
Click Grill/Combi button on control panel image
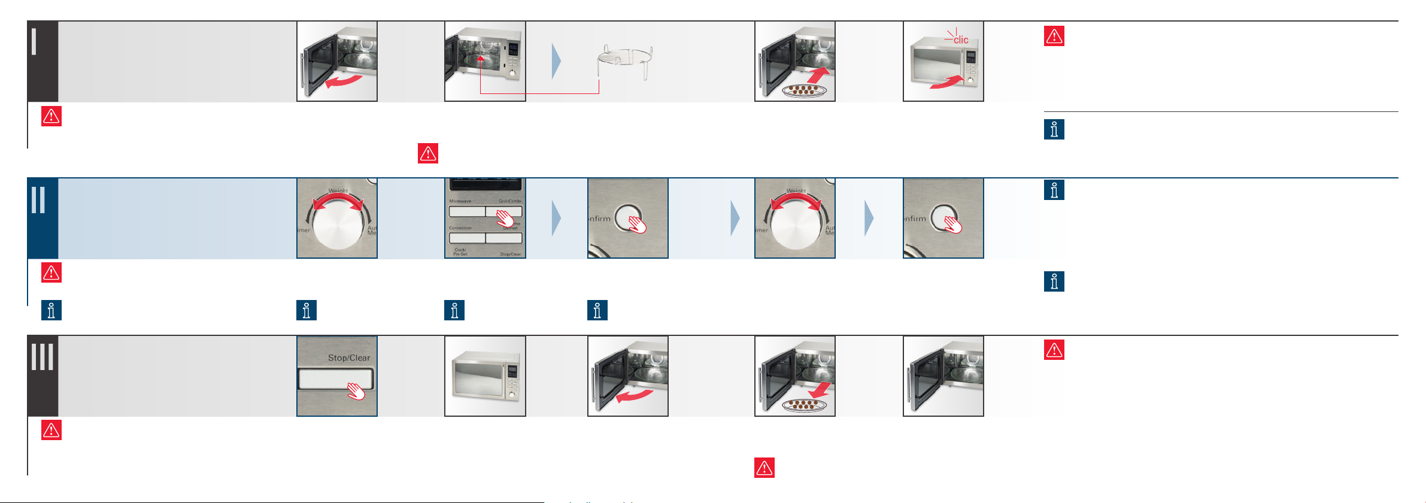point(503,211)
